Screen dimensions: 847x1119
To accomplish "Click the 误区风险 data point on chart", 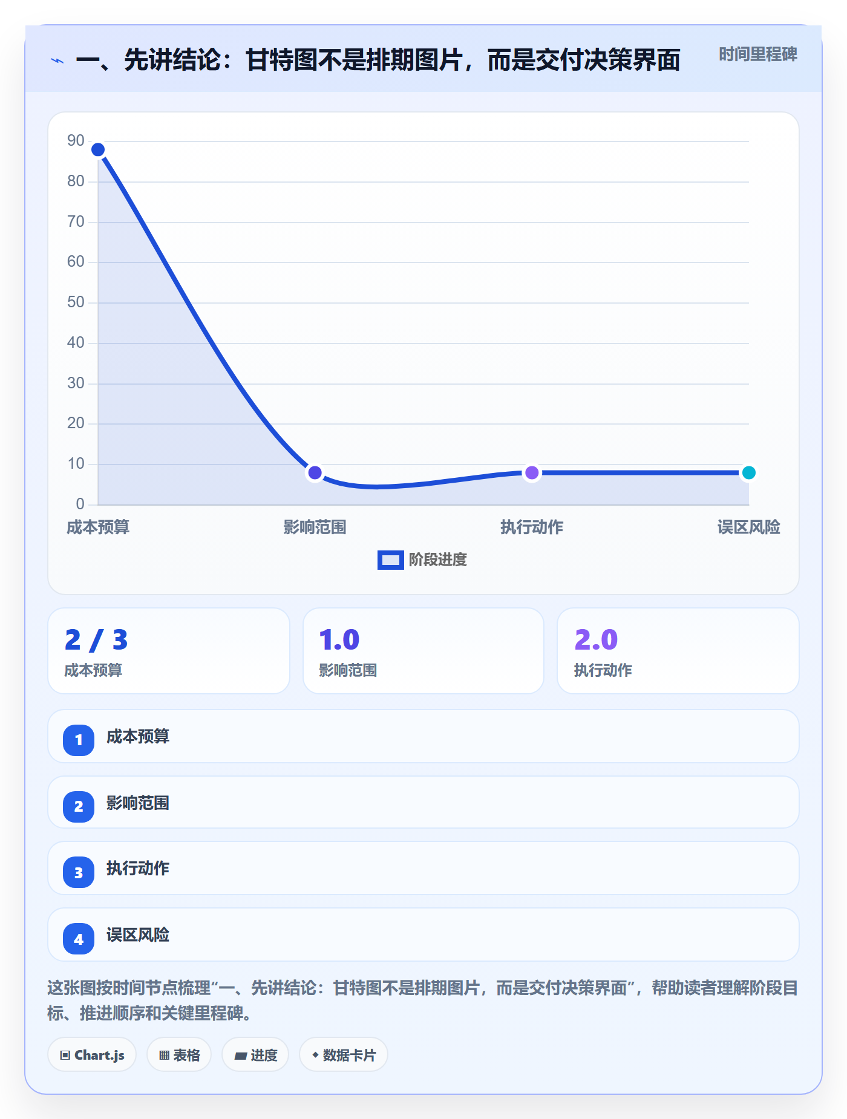I will pyautogui.click(x=748, y=472).
